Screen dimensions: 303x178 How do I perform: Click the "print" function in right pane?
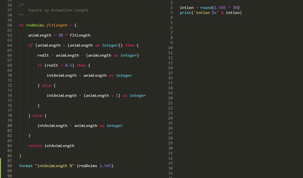(186, 13)
